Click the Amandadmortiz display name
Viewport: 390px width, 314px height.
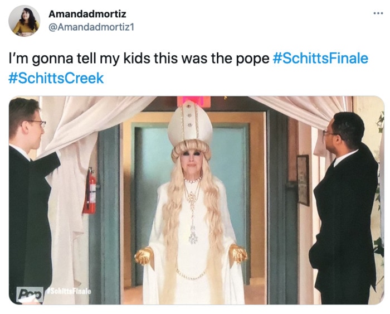[87, 14]
